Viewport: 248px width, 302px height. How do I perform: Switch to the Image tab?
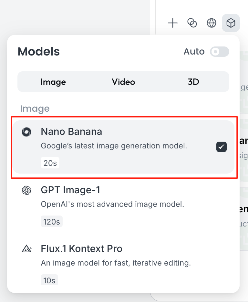click(53, 82)
